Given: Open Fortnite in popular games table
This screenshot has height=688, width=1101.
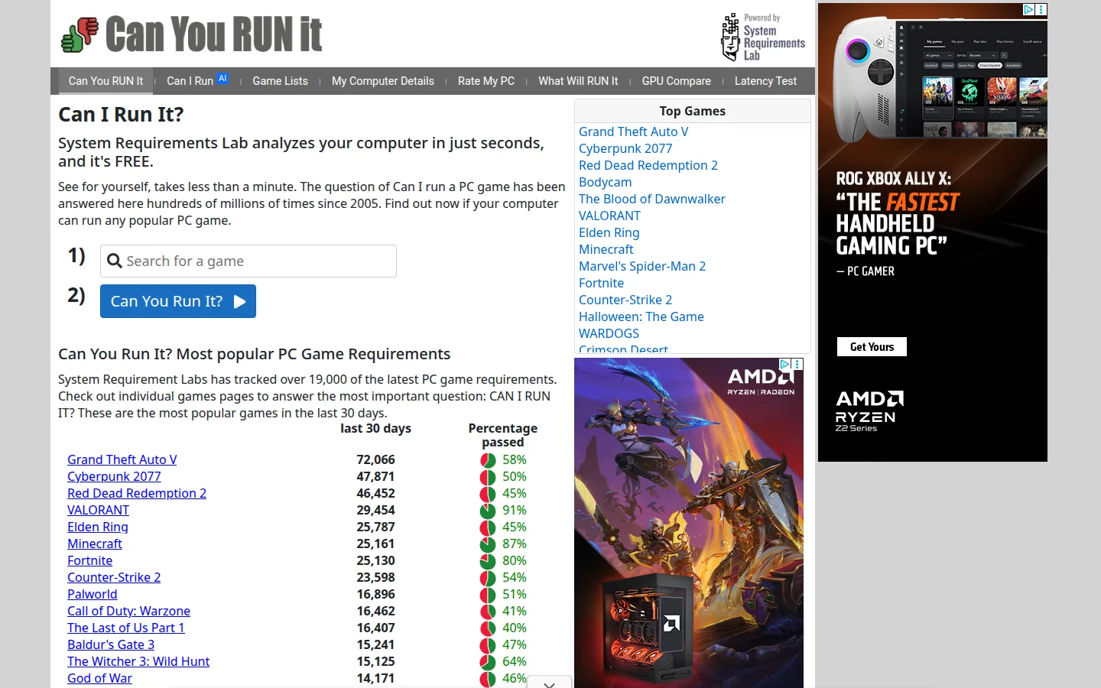Looking at the screenshot, I should point(89,560).
